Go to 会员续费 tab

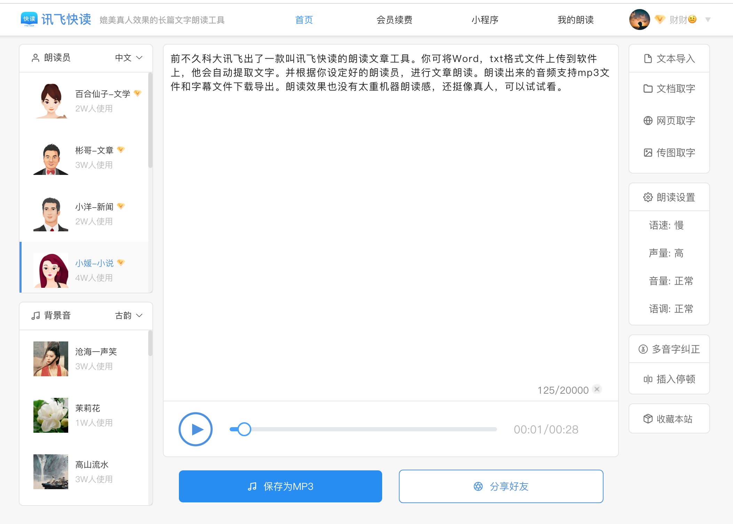[x=394, y=20]
